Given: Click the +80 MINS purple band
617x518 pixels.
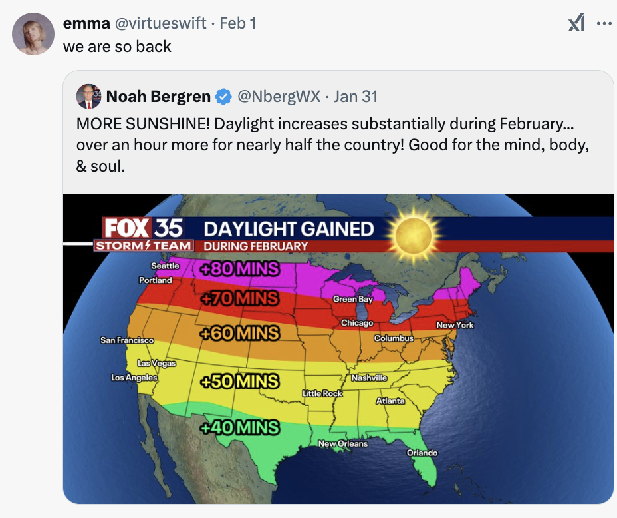Looking at the screenshot, I should click(239, 268).
